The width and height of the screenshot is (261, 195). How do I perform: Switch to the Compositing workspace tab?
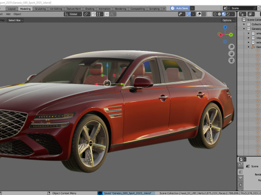coord(138,9)
